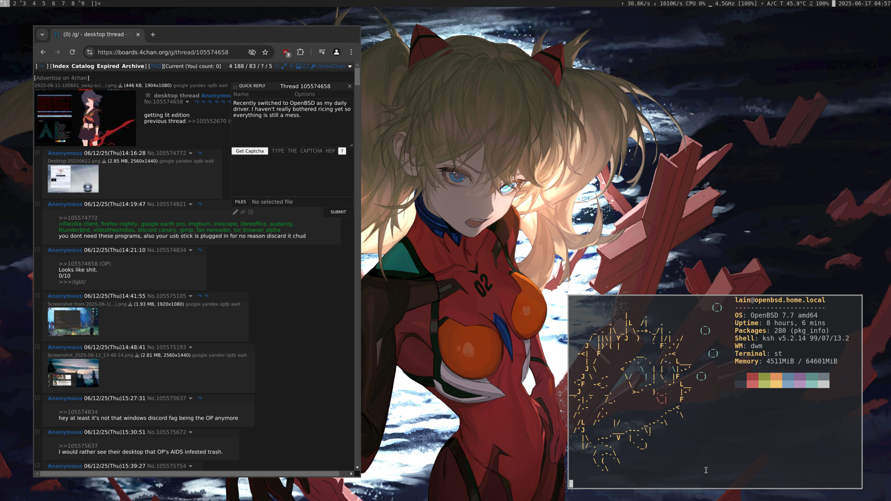Click the page vertical scrollbar thumb

[x=357, y=77]
